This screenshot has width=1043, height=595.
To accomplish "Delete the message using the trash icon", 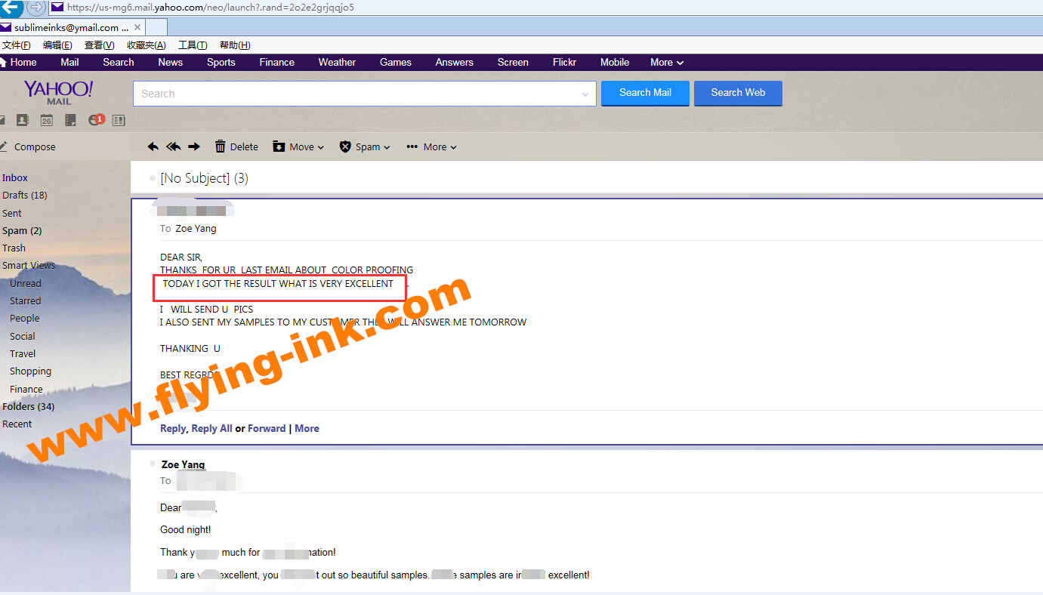I will click(x=221, y=146).
